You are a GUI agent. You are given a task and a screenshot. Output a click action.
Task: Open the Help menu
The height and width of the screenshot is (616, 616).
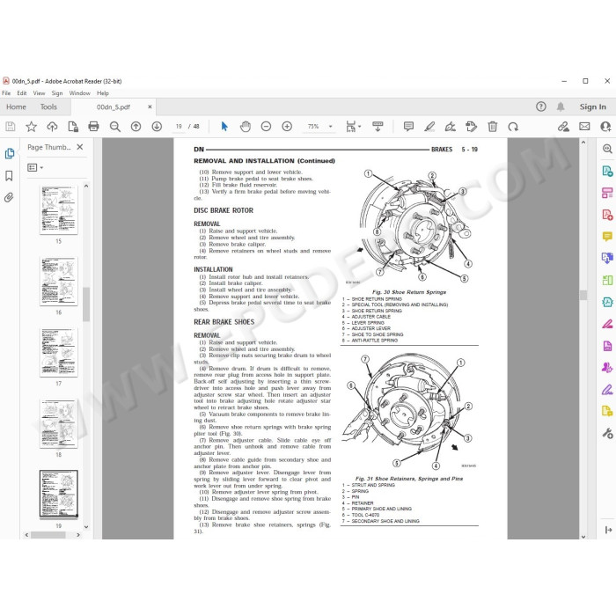point(103,93)
